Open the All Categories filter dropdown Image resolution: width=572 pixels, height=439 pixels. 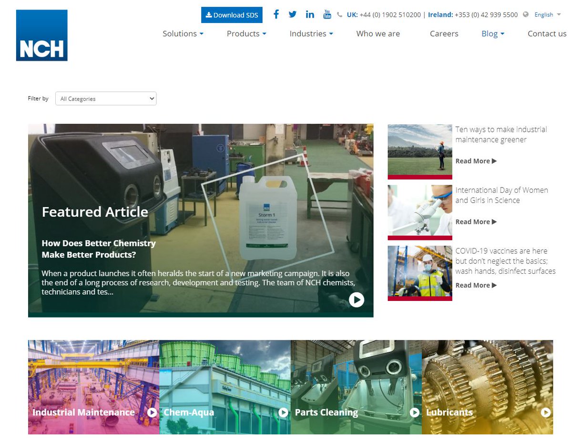[106, 99]
